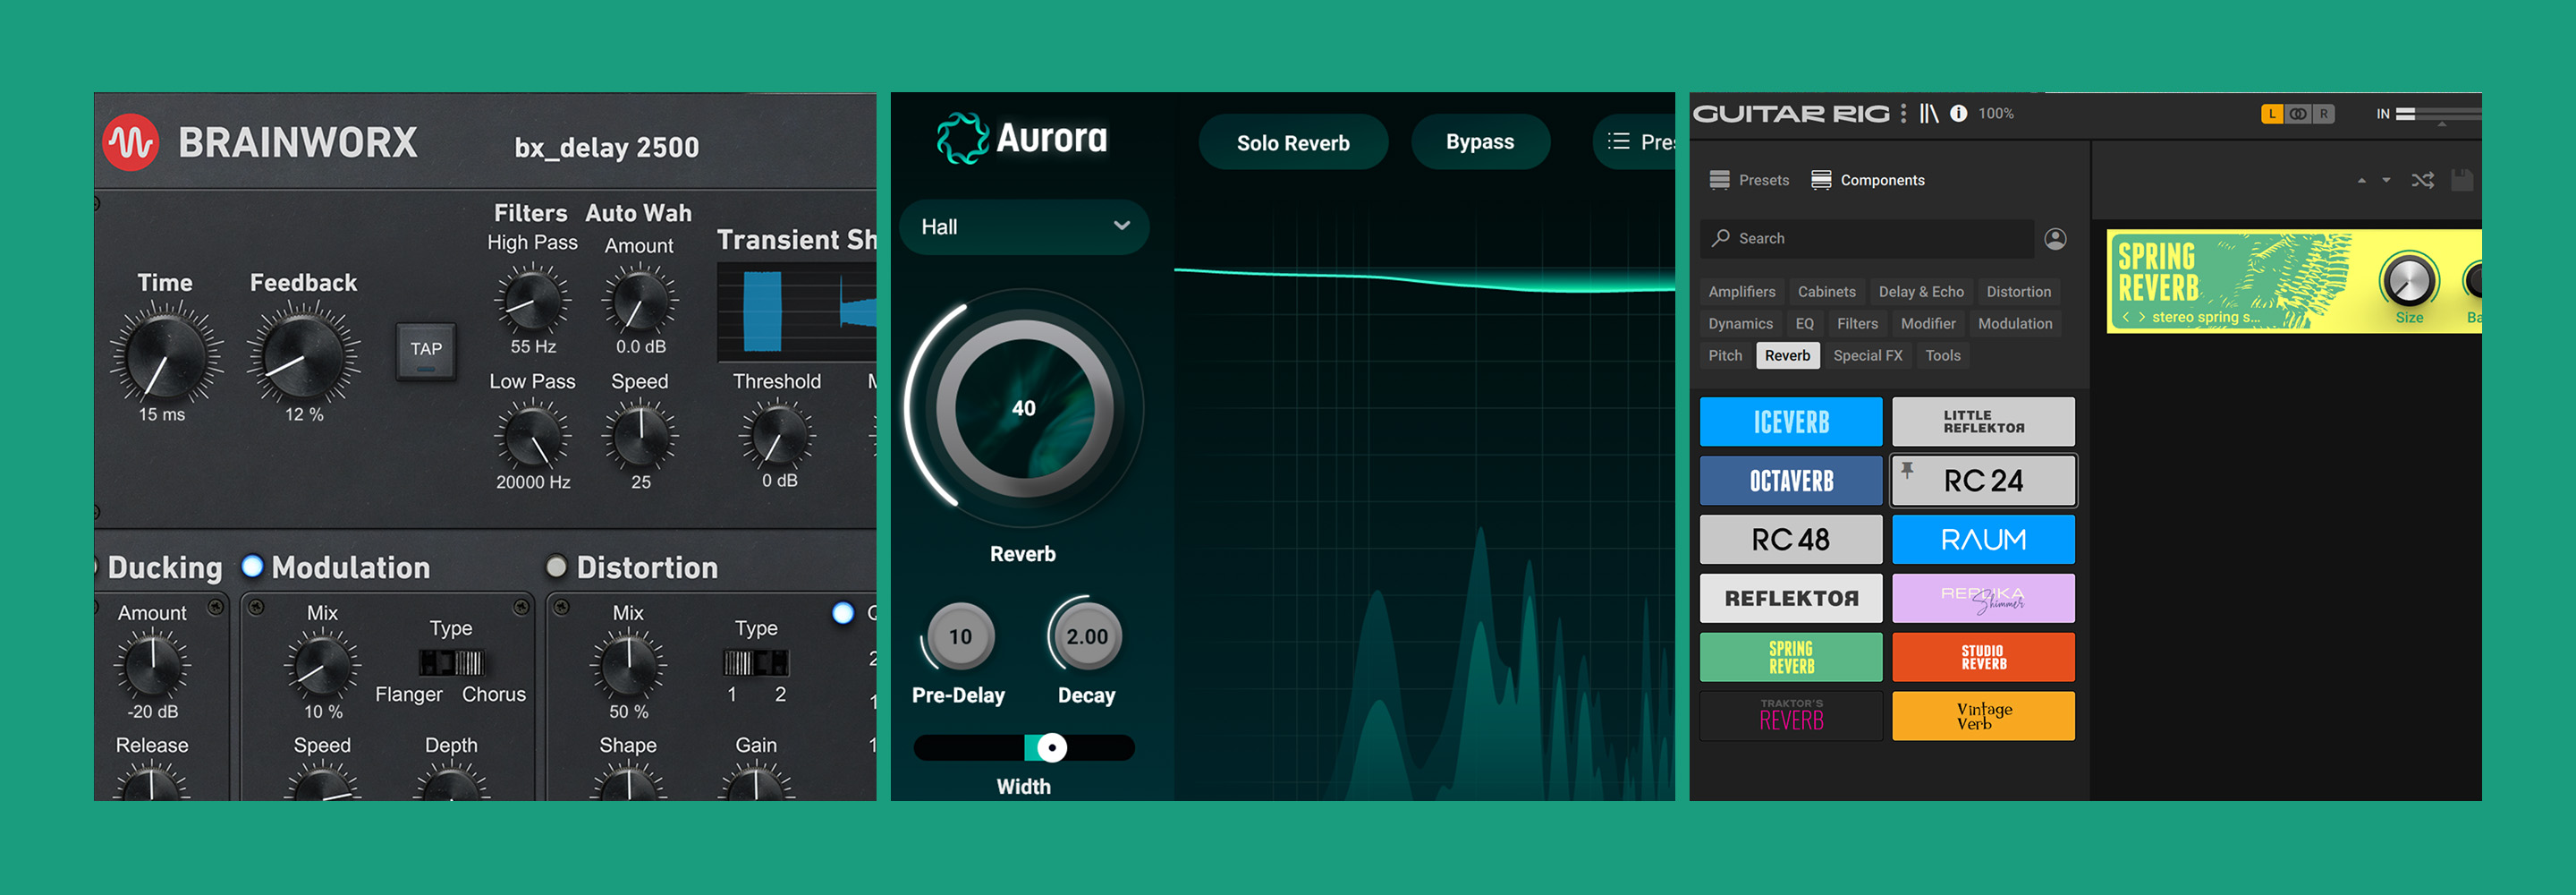Click the High Pass filter knob

click(x=533, y=299)
